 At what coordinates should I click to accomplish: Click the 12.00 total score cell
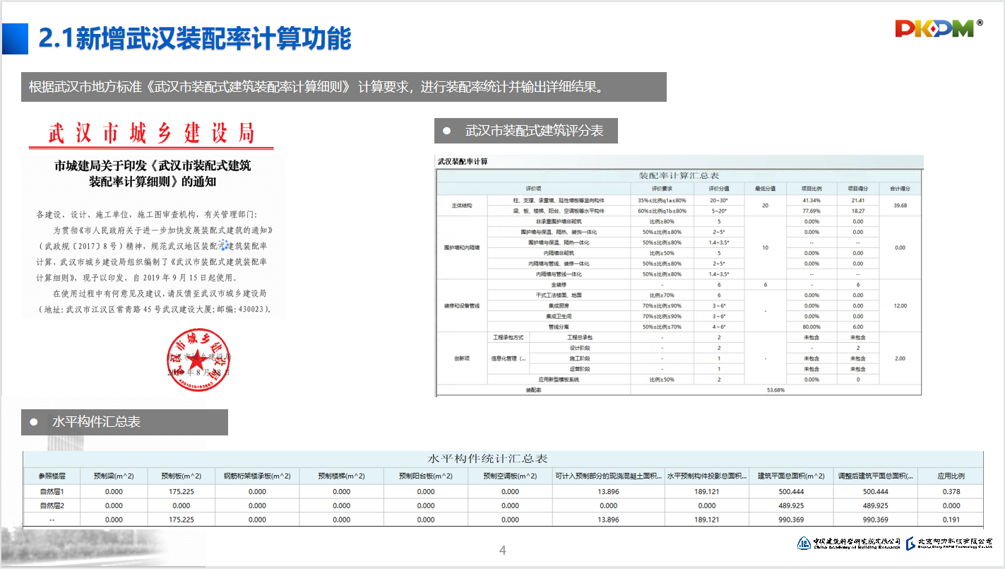pos(900,305)
